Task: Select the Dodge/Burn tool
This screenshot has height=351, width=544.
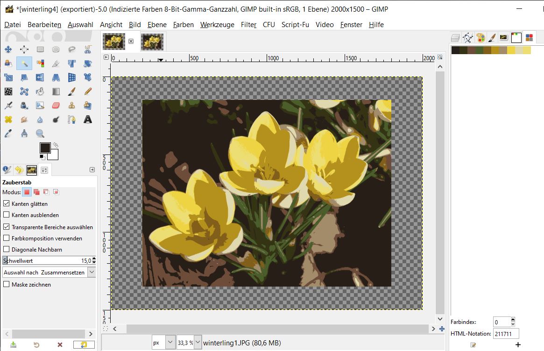Action: click(x=56, y=119)
